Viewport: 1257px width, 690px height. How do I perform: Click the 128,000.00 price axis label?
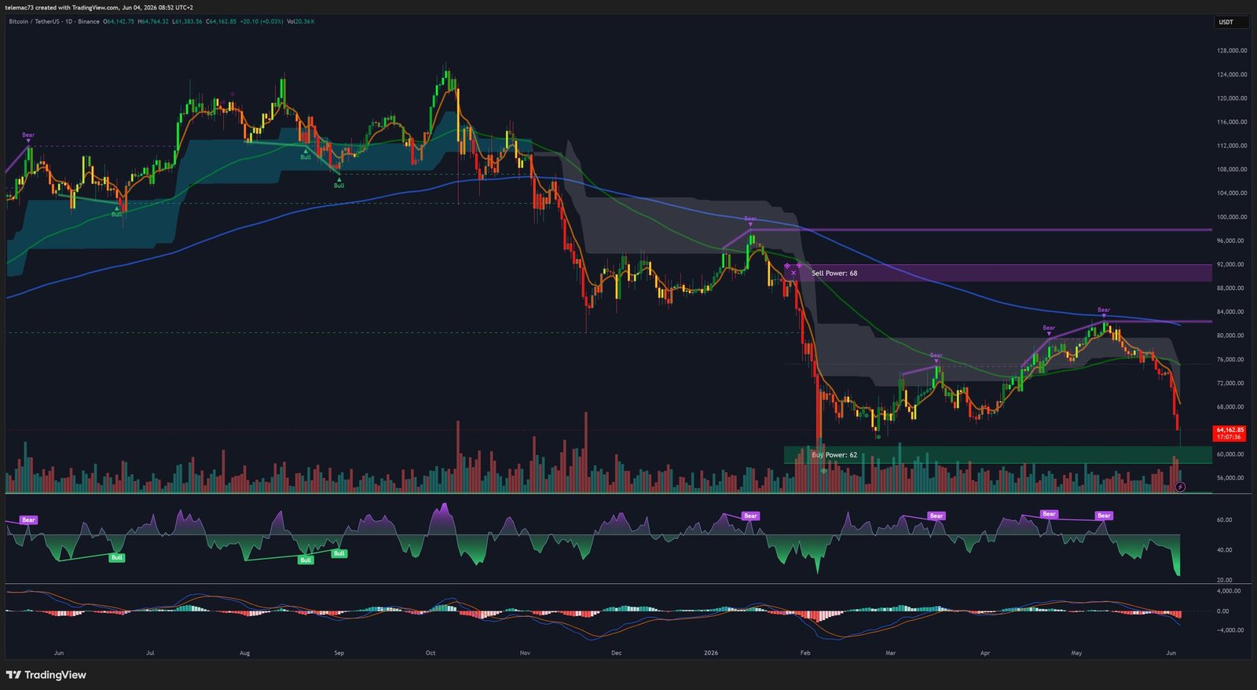click(1231, 50)
